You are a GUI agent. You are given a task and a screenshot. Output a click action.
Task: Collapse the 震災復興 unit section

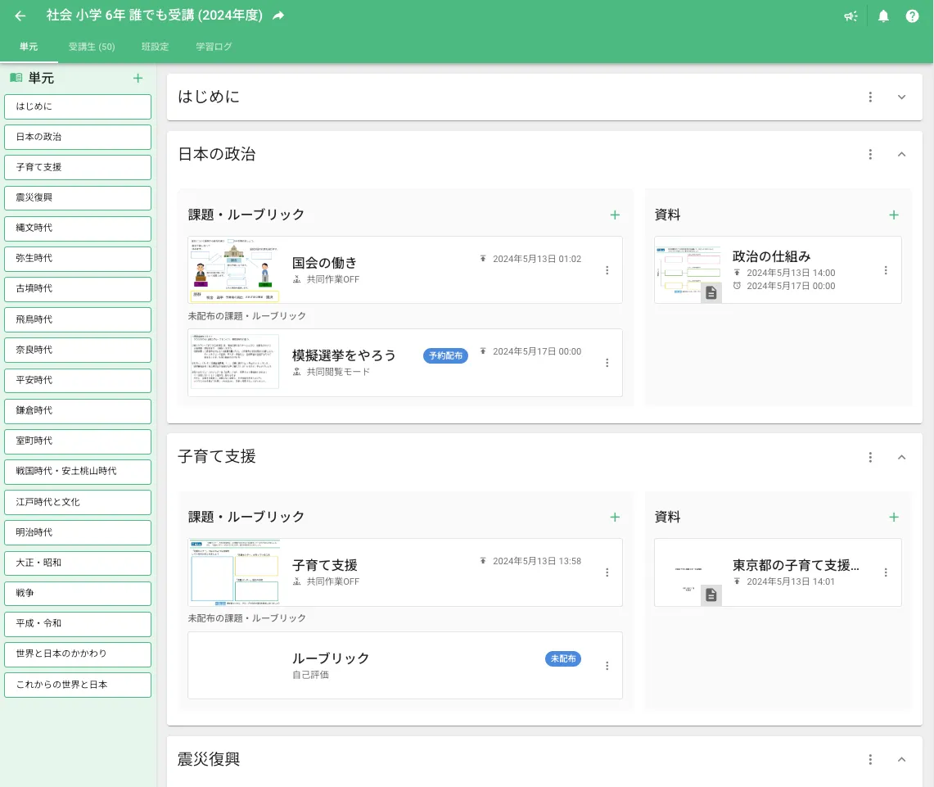click(x=902, y=759)
